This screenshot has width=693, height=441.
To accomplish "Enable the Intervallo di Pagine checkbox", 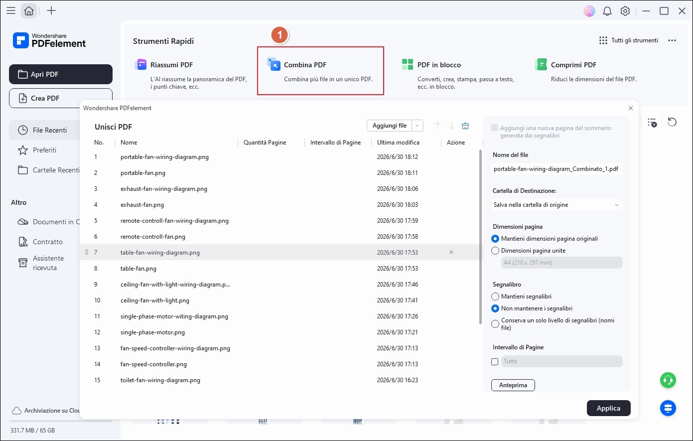I will [495, 362].
